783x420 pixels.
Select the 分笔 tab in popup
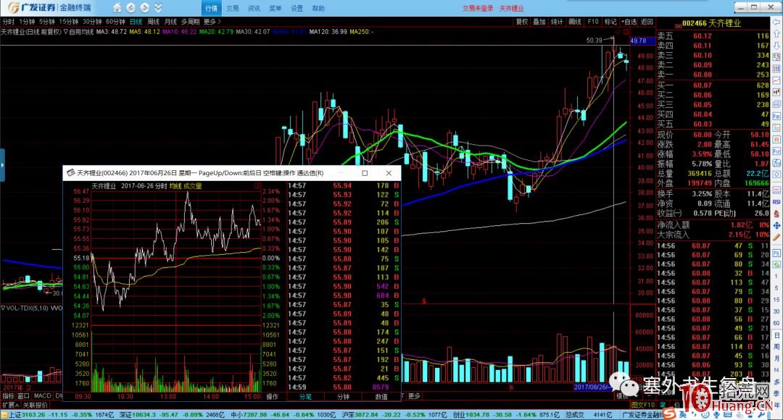pyautogui.click(x=306, y=397)
